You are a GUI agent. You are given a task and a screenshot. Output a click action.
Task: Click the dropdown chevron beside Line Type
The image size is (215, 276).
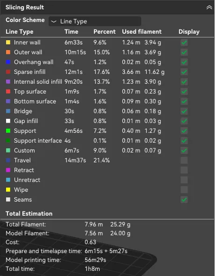[53, 22]
